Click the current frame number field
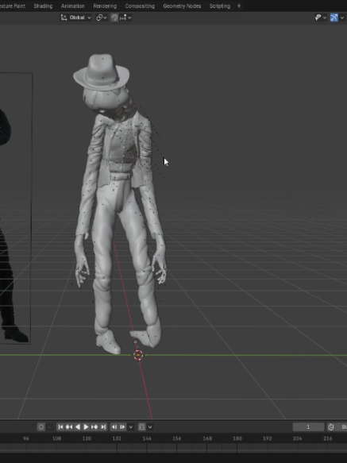 click(308, 426)
